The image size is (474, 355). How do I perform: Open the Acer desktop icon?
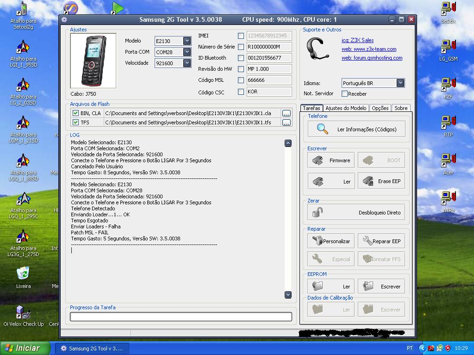[448, 164]
